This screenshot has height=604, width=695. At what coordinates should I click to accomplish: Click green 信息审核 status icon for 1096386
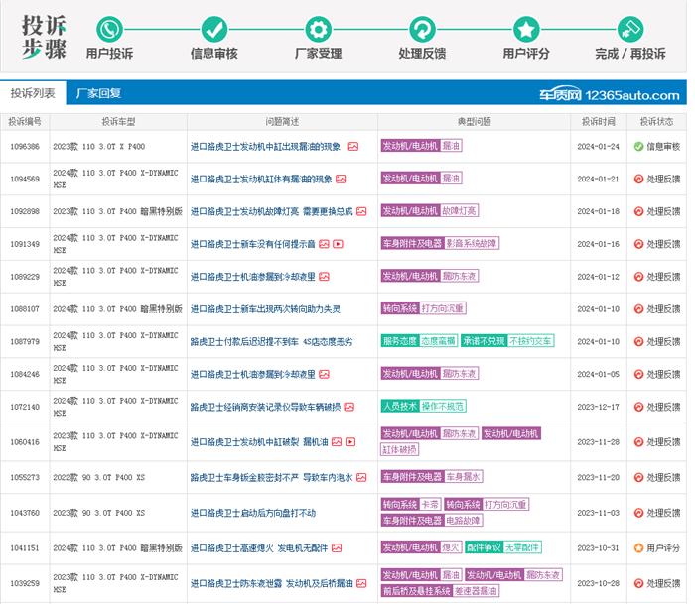point(638,147)
